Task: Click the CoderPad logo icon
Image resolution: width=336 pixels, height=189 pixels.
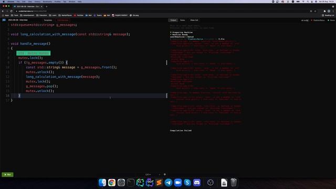Action: coord(4,20)
